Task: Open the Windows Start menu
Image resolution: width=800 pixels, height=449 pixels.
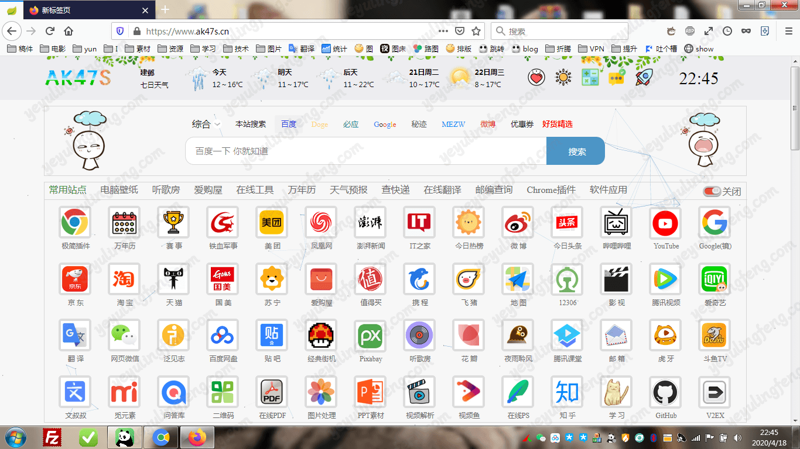Action: [x=15, y=437]
